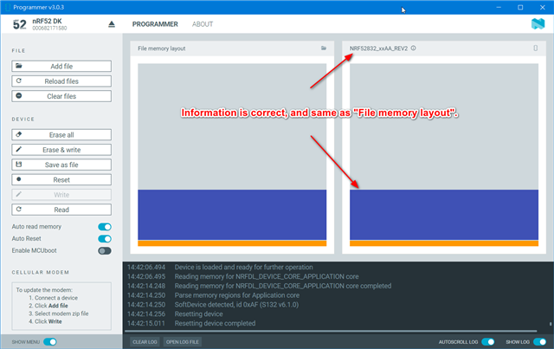Open folder icon in File memory layout header
554x349 pixels.
tap(324, 48)
